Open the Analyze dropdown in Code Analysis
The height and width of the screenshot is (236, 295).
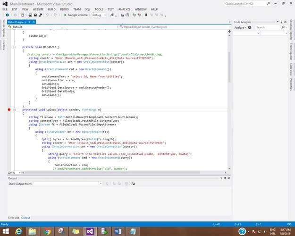click(x=240, y=27)
